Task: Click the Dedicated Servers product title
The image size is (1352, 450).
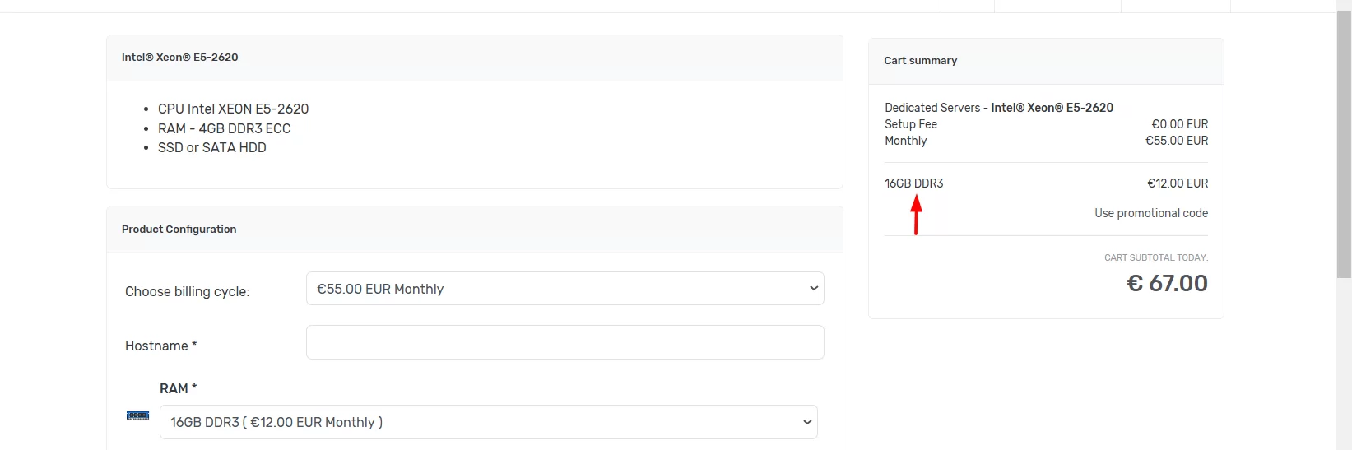Action: 999,108
